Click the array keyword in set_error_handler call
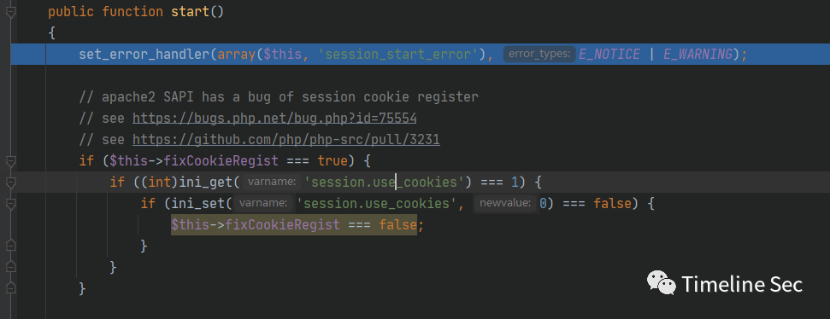The height and width of the screenshot is (319, 830). tap(237, 55)
